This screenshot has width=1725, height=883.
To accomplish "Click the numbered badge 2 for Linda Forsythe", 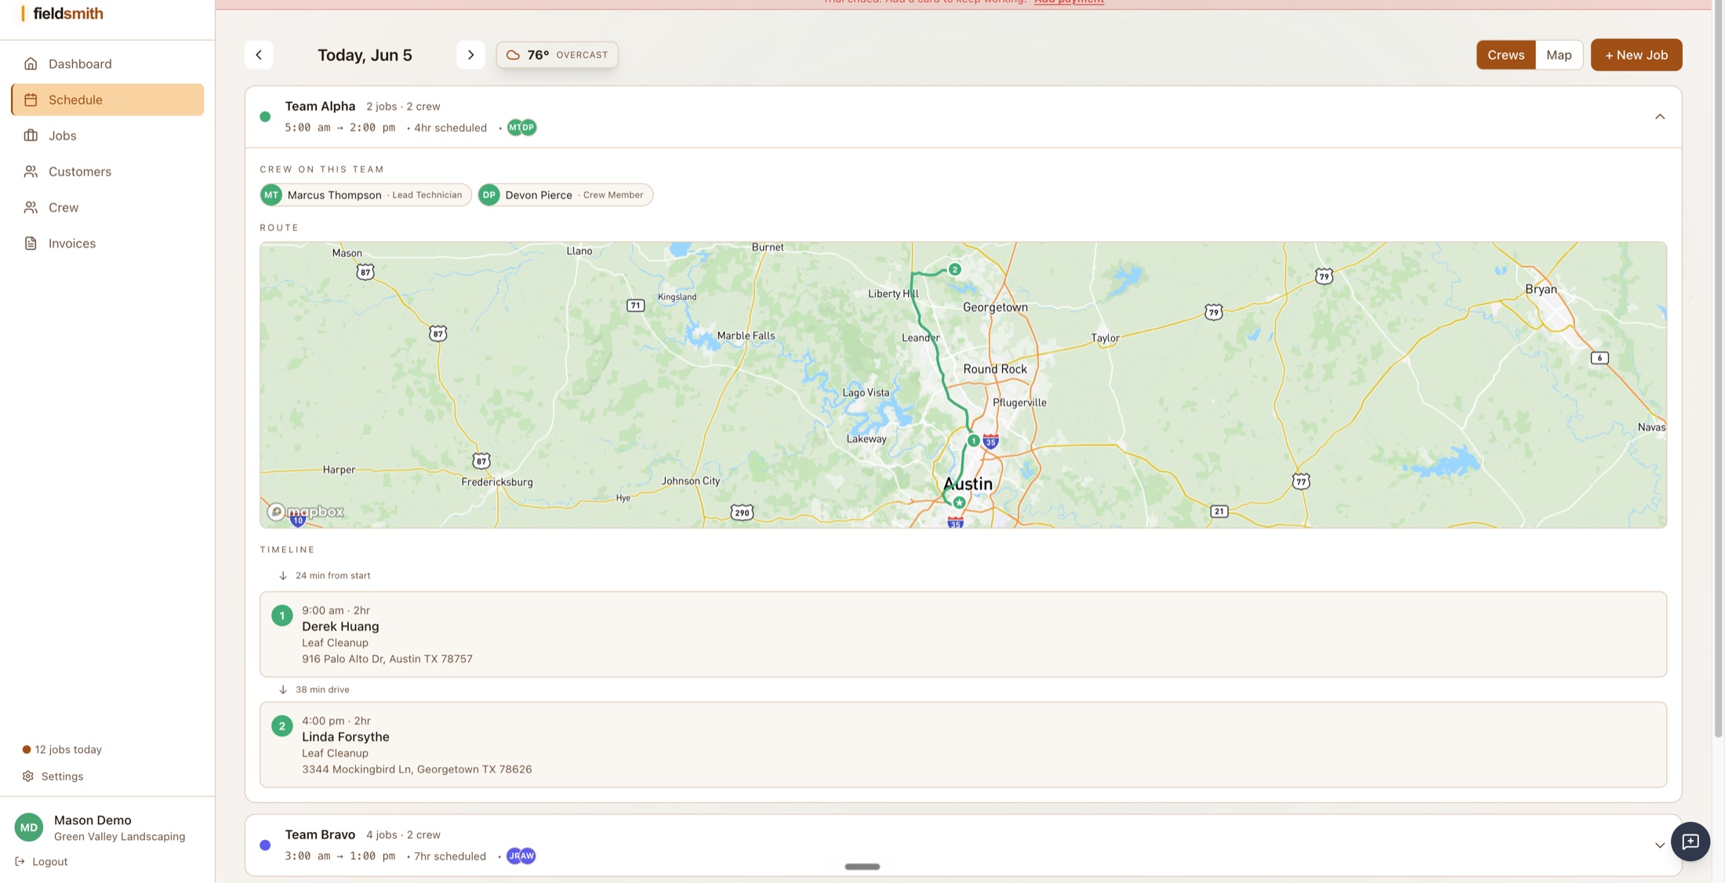I will pos(282,726).
